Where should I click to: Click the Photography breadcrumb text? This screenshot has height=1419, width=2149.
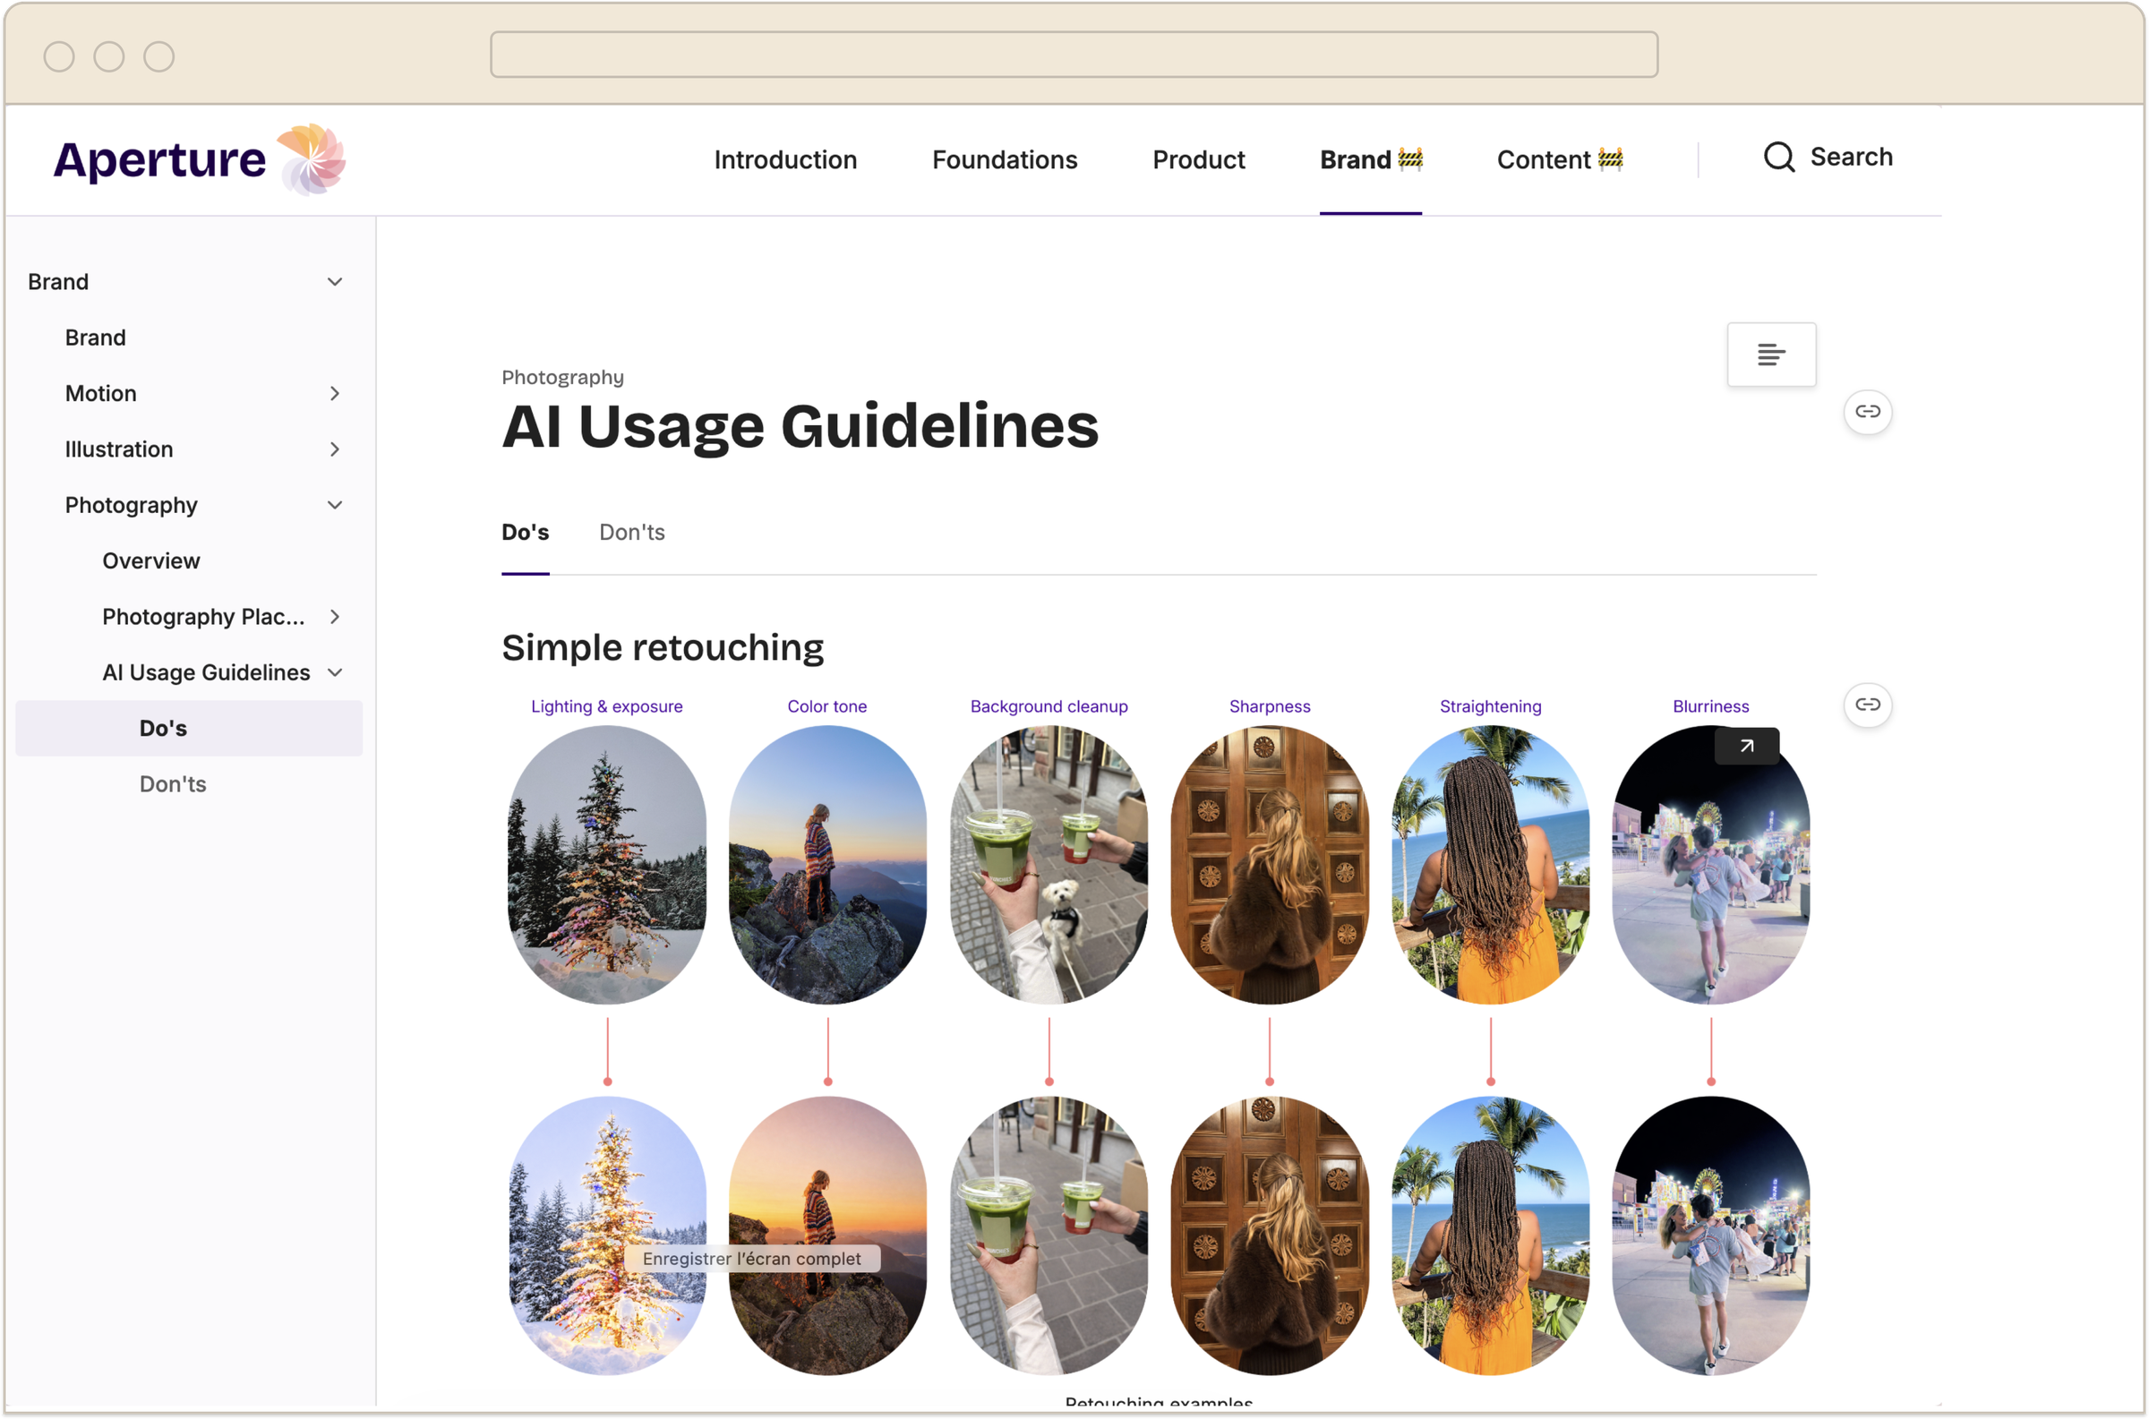563,378
